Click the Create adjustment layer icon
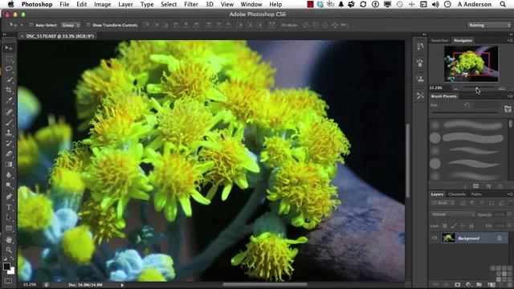Screen dimensions: 514x289 (x=468, y=284)
